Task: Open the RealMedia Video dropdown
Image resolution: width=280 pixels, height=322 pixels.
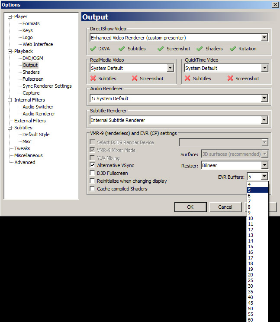Action: click(170, 68)
